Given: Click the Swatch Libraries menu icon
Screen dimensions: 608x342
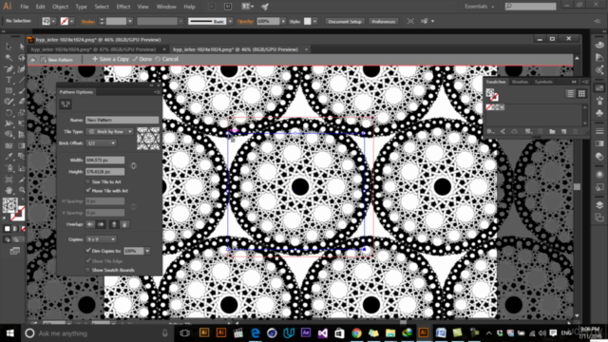Looking at the screenshot, I should pos(490,131).
